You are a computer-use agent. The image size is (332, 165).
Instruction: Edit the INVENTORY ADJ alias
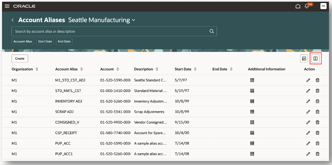coord(308,101)
